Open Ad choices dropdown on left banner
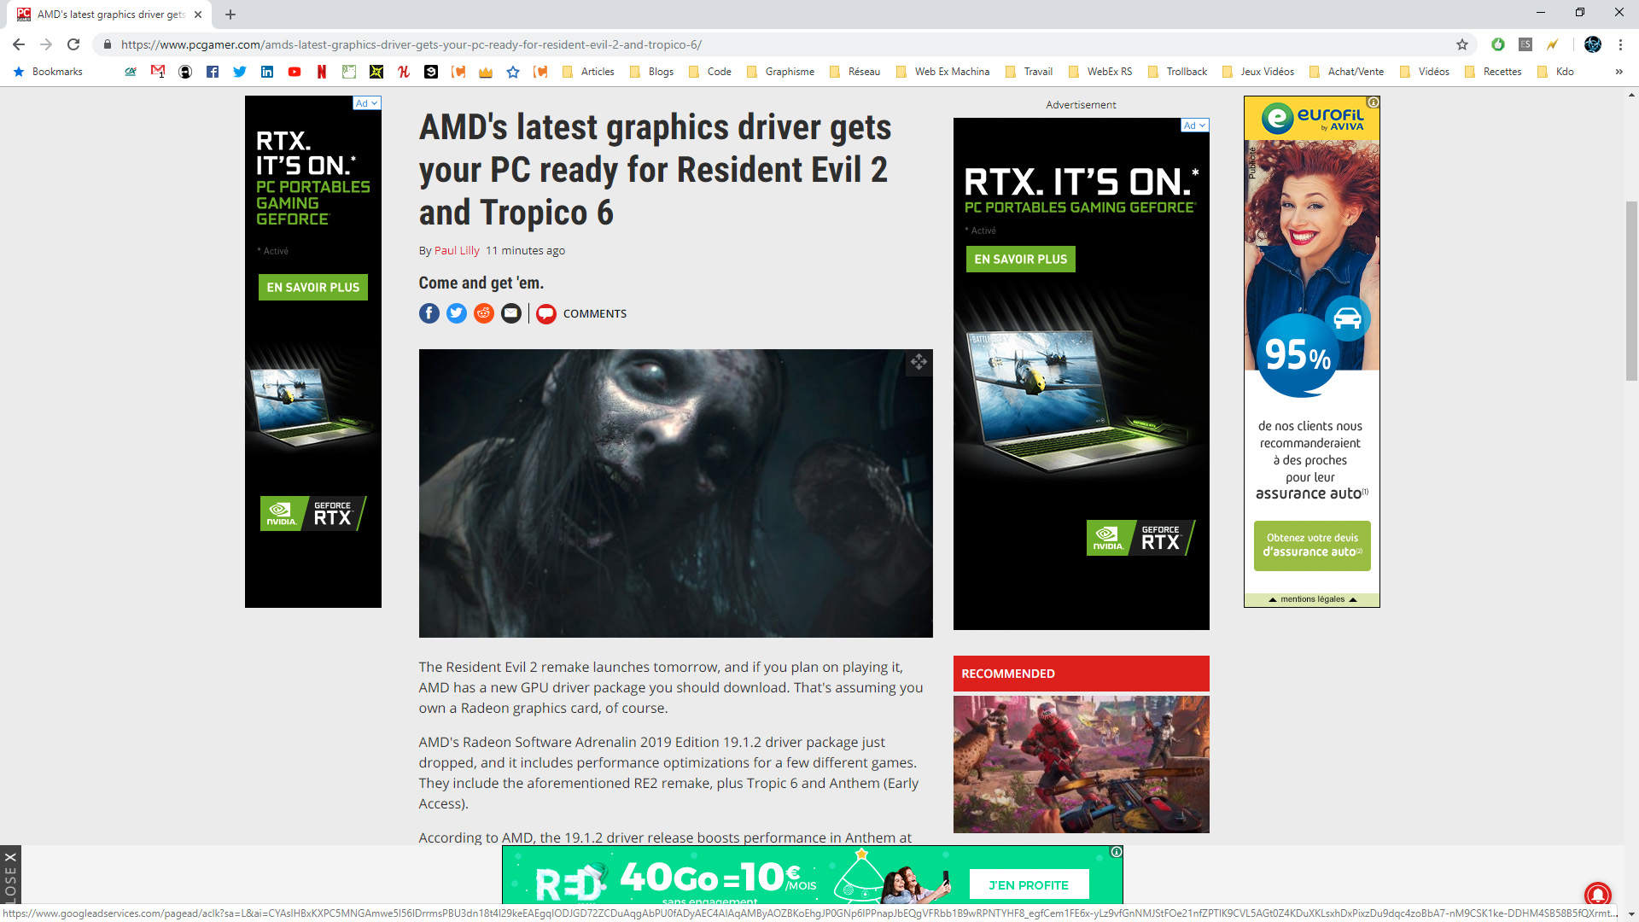The width and height of the screenshot is (1639, 922). pos(367,103)
